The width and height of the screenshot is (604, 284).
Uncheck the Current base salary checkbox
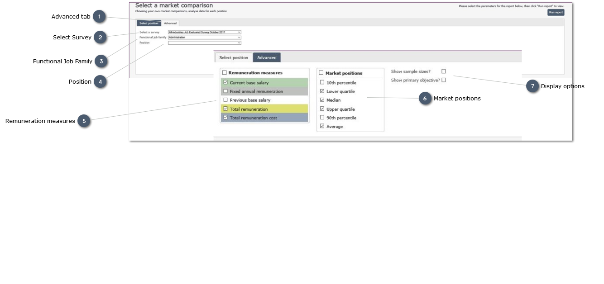225,83
